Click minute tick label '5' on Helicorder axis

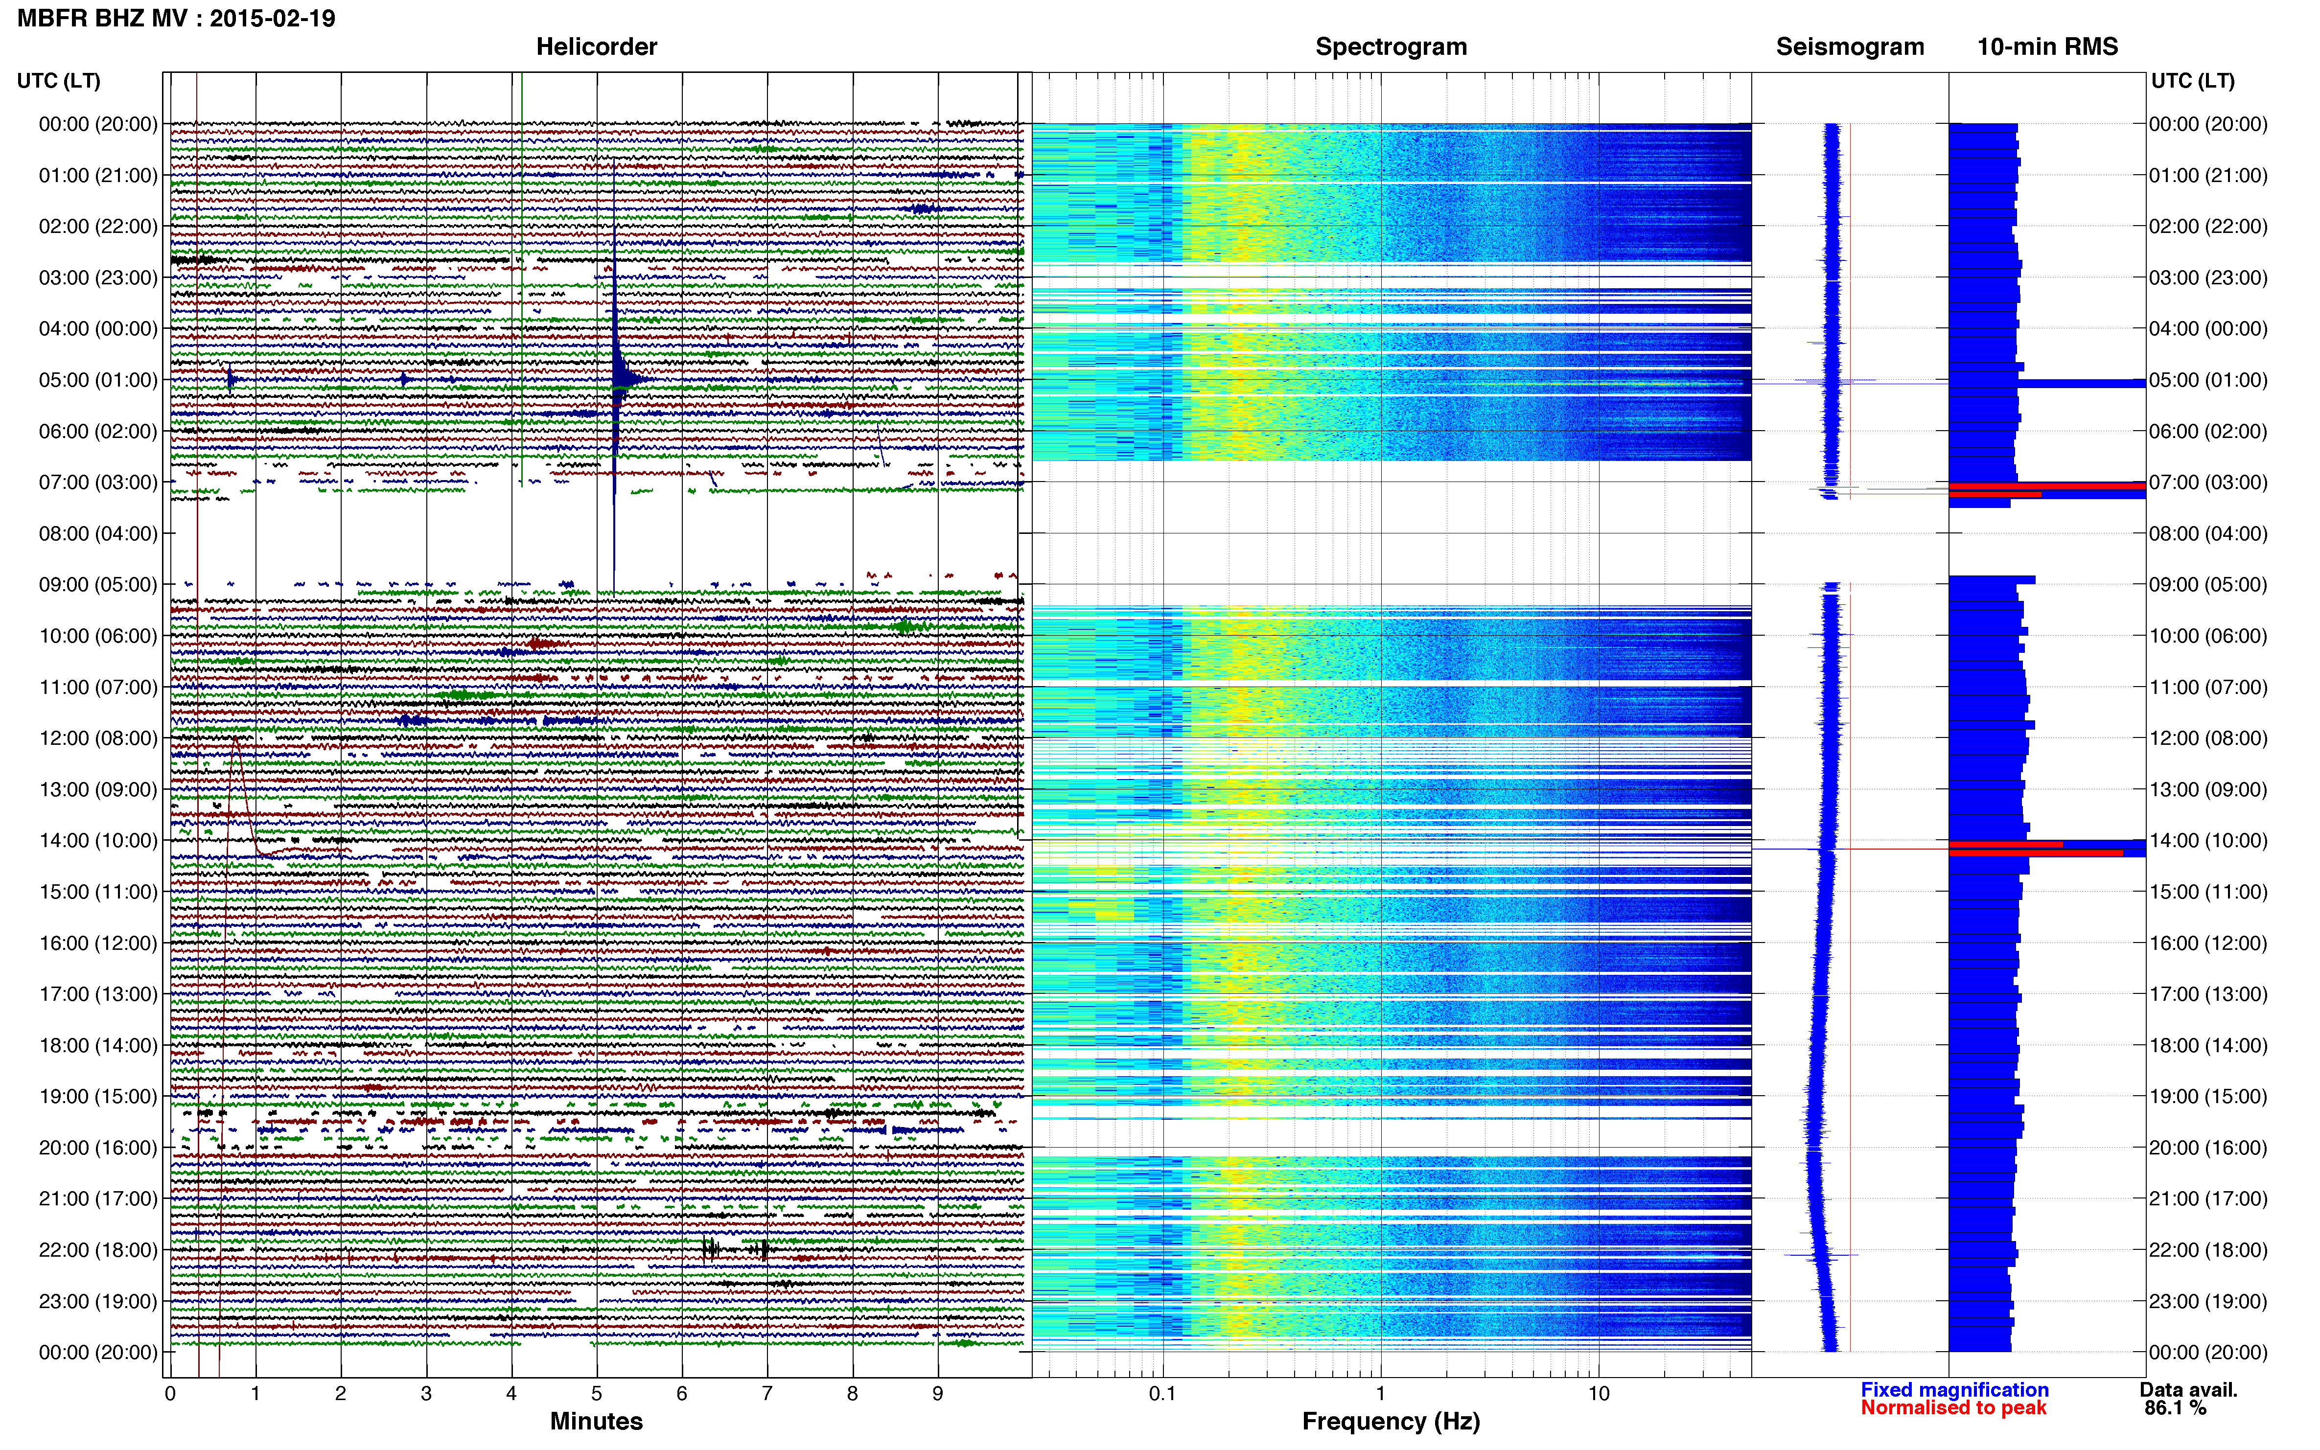coord(597,1393)
